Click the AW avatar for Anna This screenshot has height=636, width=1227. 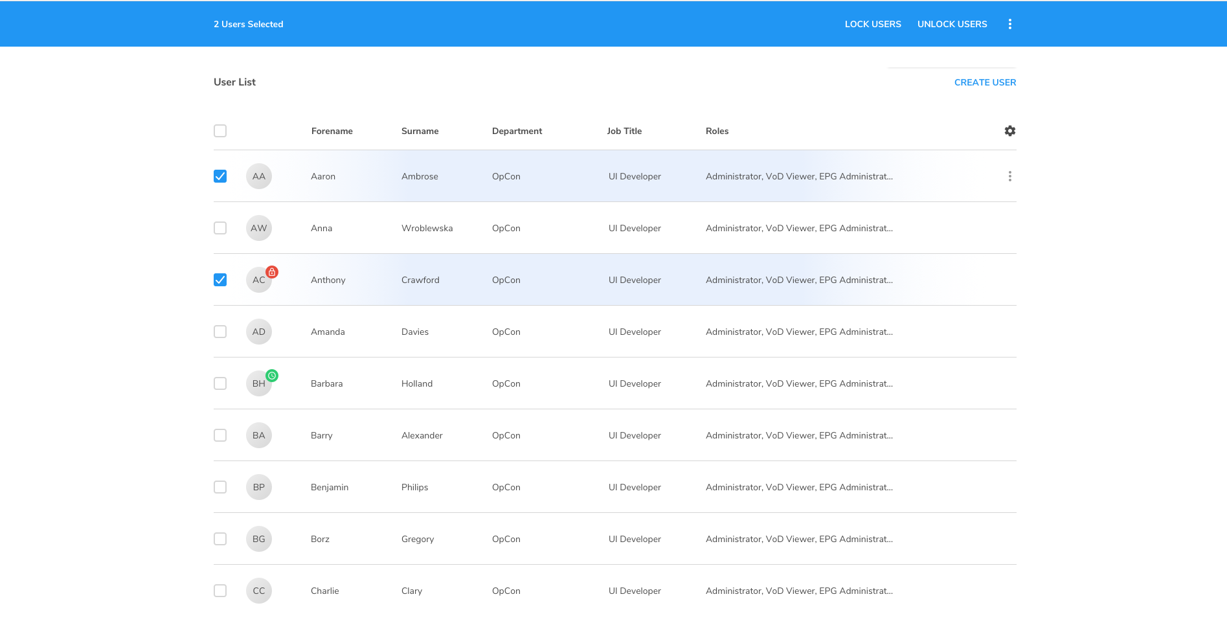click(258, 228)
